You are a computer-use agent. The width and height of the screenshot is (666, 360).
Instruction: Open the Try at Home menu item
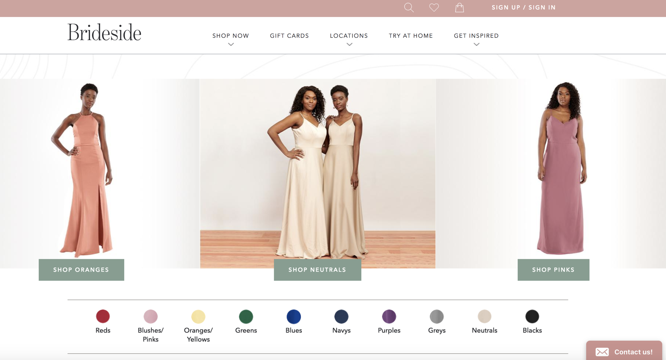point(411,35)
